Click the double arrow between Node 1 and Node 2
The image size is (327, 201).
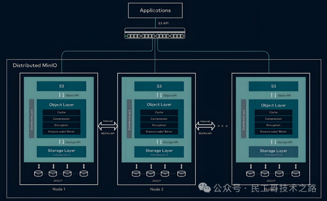[x=108, y=126]
